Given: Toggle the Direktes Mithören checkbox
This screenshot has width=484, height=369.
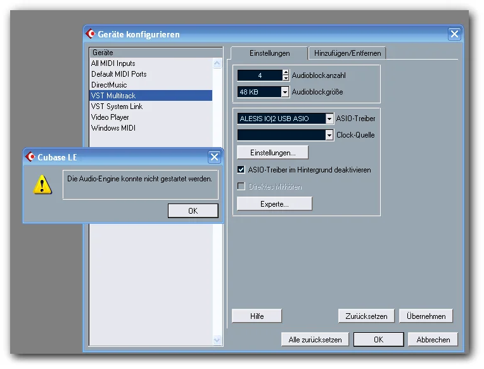Looking at the screenshot, I should (241, 186).
